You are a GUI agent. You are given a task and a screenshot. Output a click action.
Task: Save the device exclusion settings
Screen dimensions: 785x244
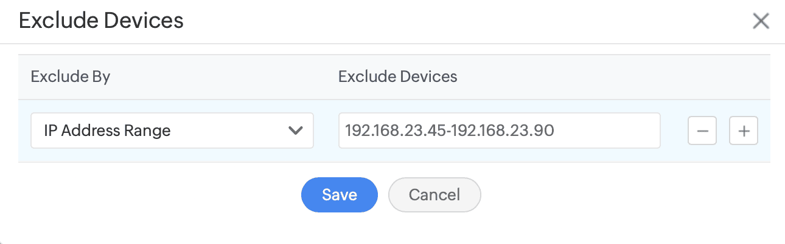[340, 195]
